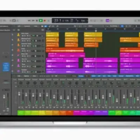The image size is (140, 140).
Task: Click the volume fader on the first mixer channel
Action: click(x=19, y=94)
